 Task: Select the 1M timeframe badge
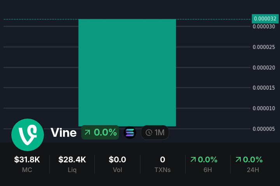pos(155,133)
